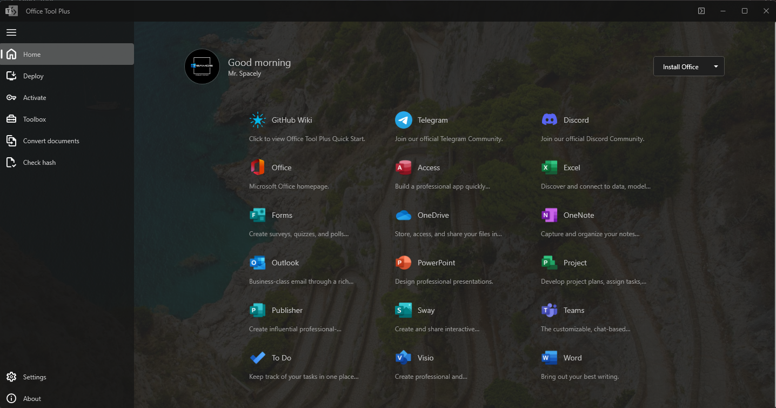Click 'Microsoft Office homepage.' description
Image resolution: width=776 pixels, height=408 pixels.
point(289,186)
